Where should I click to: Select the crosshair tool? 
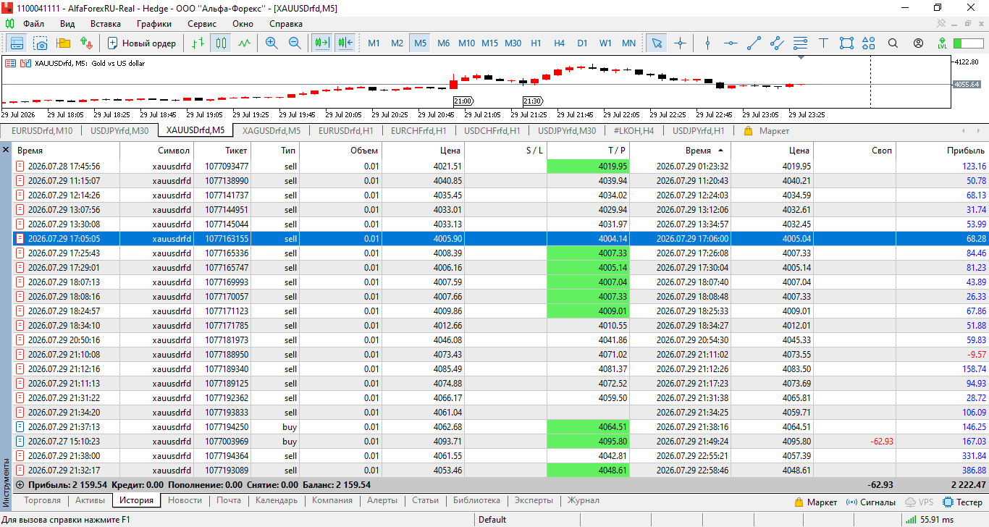point(680,43)
